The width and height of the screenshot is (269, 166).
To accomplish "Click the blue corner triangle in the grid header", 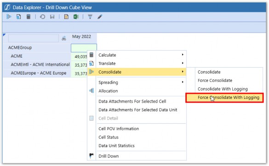I will 5,35.
